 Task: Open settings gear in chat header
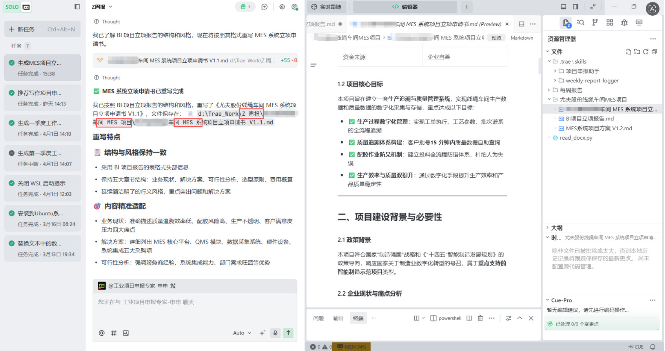(x=282, y=7)
